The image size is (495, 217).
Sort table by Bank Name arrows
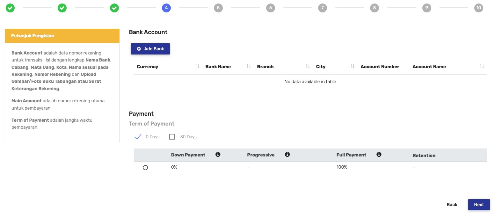tap(249, 66)
